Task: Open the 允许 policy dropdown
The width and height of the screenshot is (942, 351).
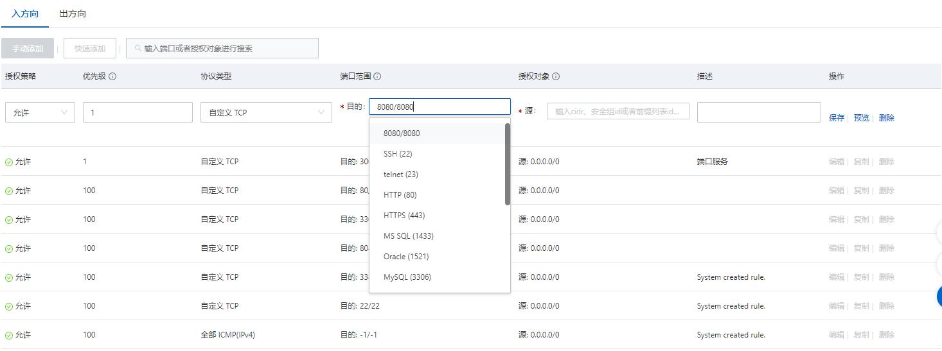Action: click(x=40, y=112)
